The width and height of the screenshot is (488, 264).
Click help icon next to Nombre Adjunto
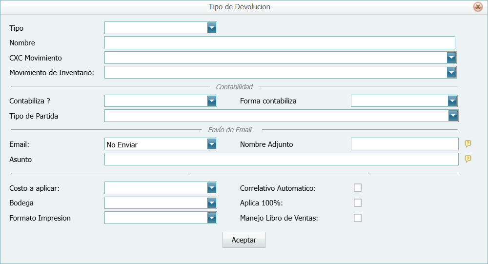(468, 143)
